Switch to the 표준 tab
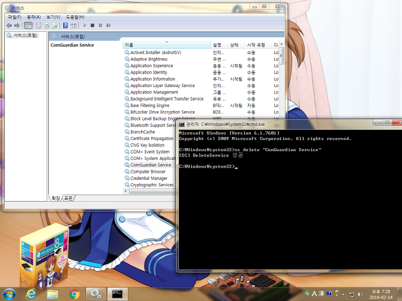 click(68, 198)
